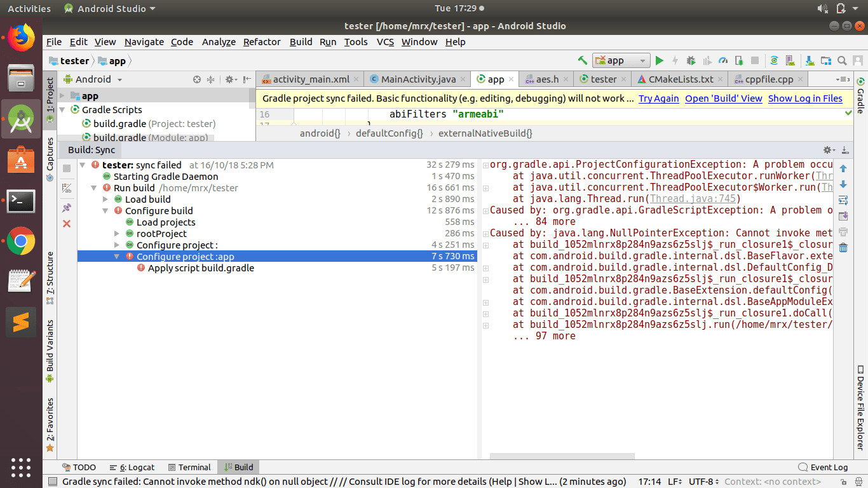Run the app configuration
Image resolution: width=868 pixels, height=488 pixels.
[x=660, y=60]
